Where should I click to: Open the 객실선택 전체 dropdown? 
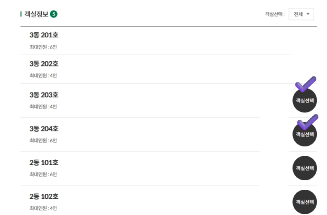[301, 14]
